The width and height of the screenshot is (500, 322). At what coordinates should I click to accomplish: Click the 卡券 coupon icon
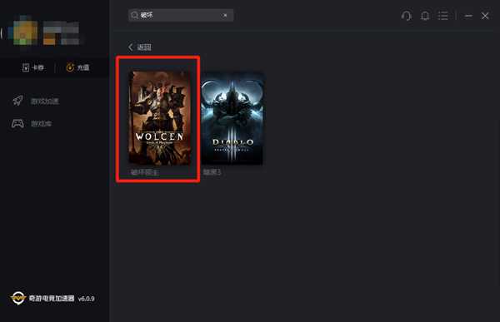pyautogui.click(x=26, y=67)
